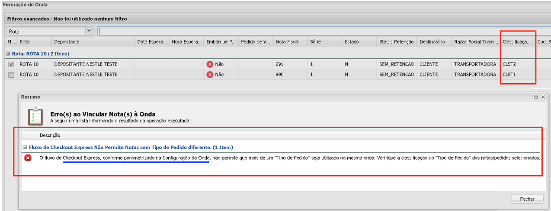Focus the filter search input field
This screenshot has height=211, width=551.
324,31
